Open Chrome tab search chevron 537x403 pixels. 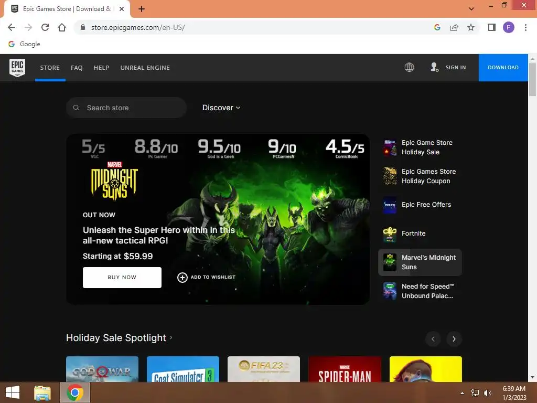471,9
